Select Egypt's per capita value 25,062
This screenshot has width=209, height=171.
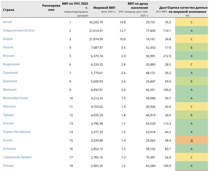click(151, 140)
